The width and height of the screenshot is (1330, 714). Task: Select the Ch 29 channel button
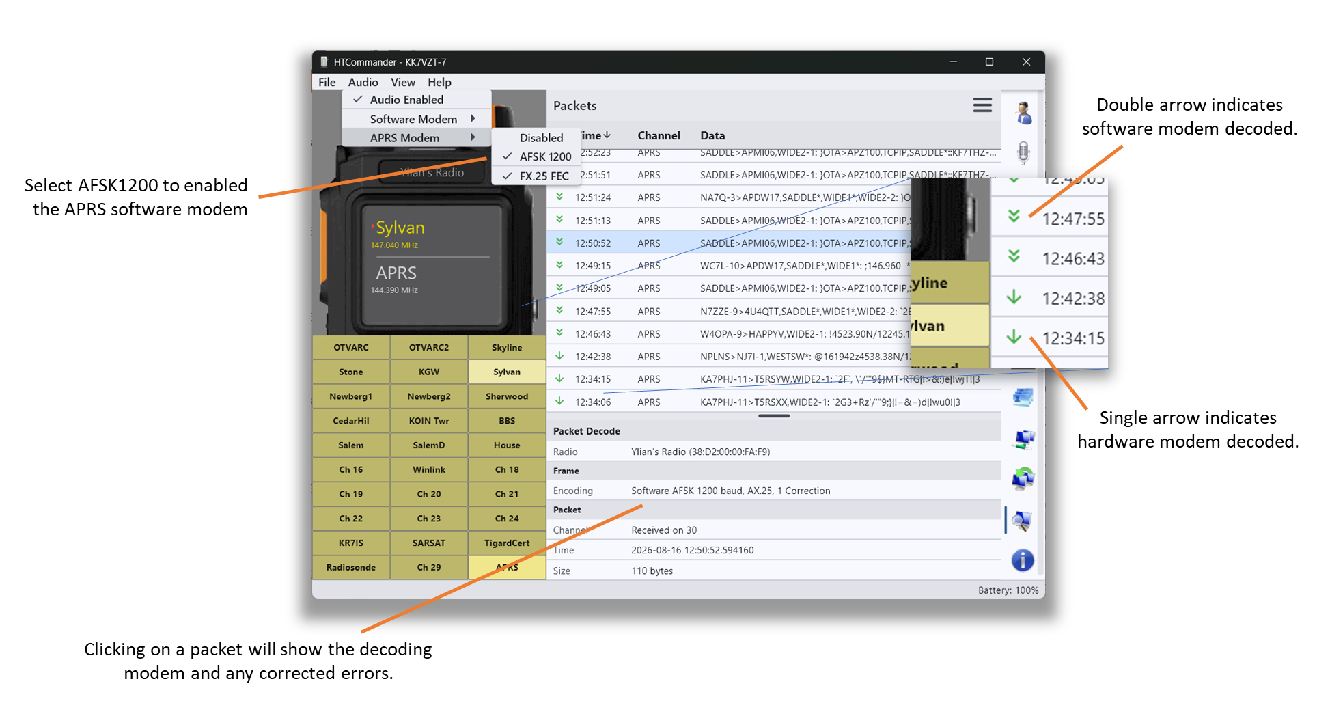[x=429, y=567]
